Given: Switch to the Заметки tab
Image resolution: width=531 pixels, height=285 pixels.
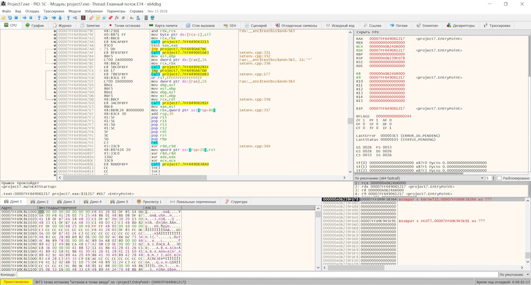Looking at the screenshot, I should tap(89, 26).
